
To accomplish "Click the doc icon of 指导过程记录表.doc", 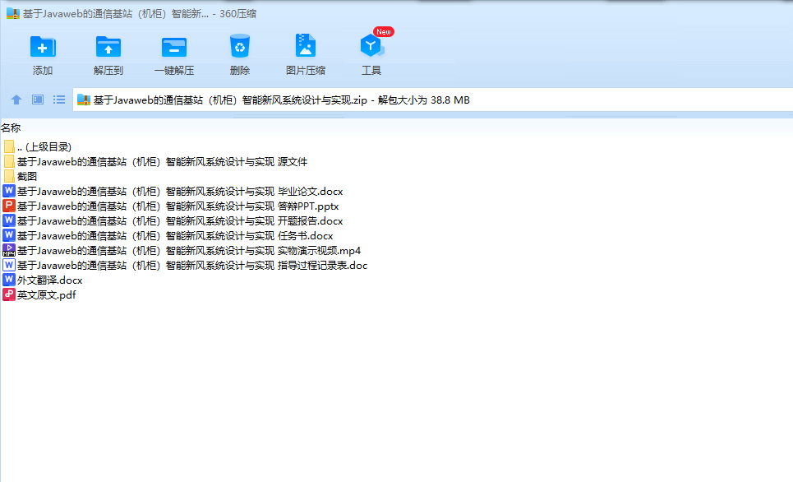I will (8, 265).
